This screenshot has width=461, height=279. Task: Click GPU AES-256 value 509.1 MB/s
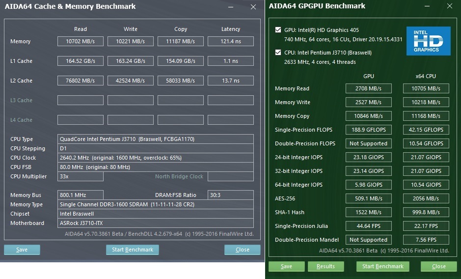(x=368, y=198)
